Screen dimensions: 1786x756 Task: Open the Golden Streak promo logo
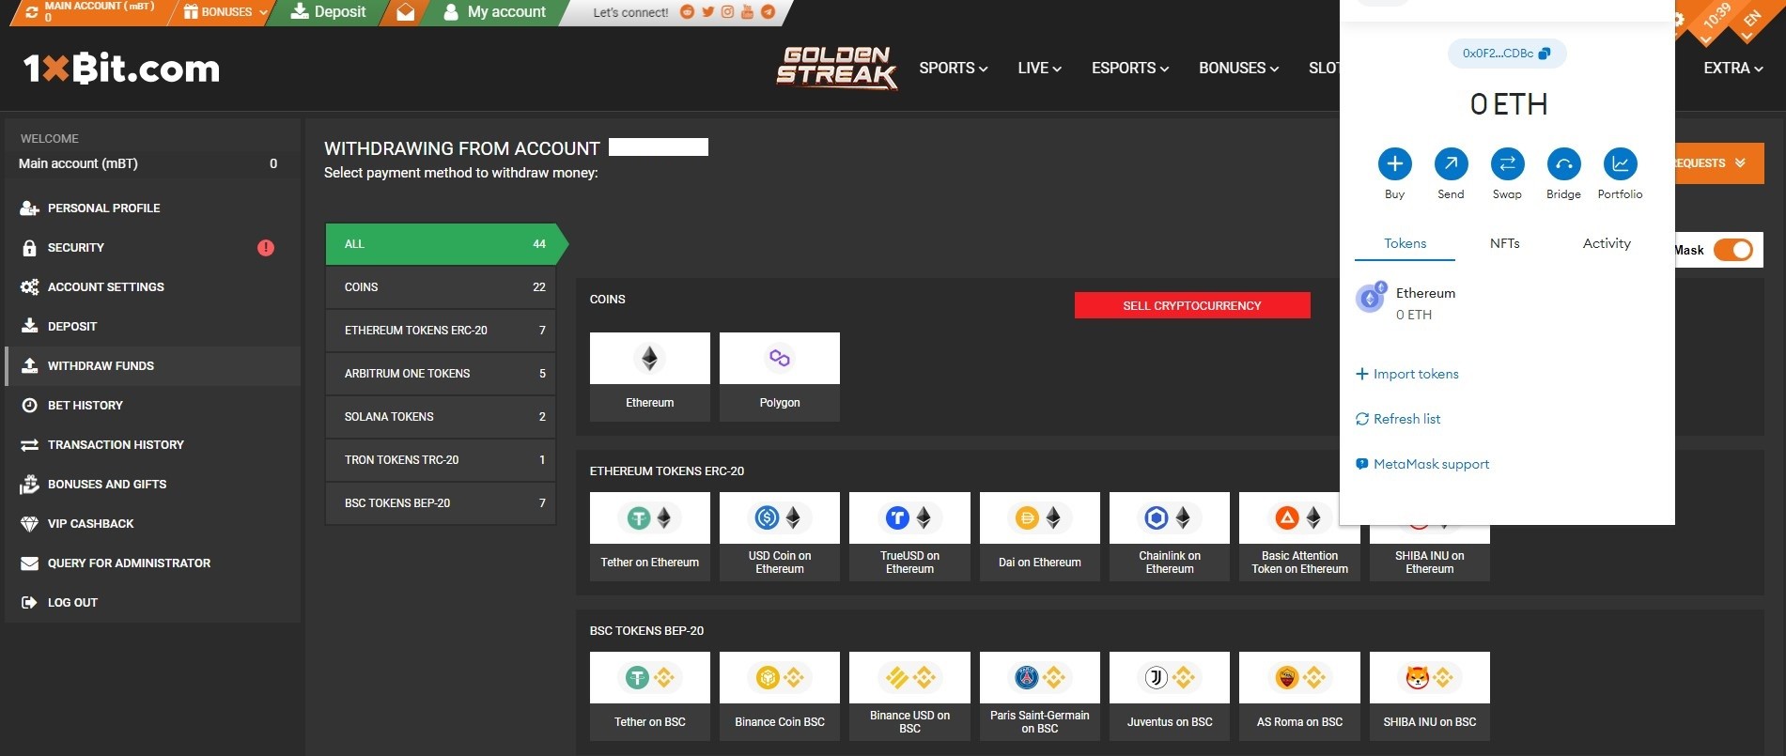836,68
